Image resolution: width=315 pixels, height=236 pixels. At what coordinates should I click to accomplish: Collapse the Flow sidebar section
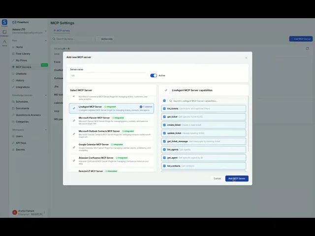pyautogui.click(x=46, y=40)
